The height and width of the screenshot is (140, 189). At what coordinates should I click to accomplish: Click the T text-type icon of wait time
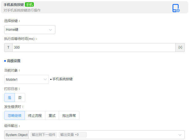[8, 48]
